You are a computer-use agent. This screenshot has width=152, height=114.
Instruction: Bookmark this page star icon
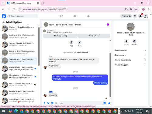(136, 9)
